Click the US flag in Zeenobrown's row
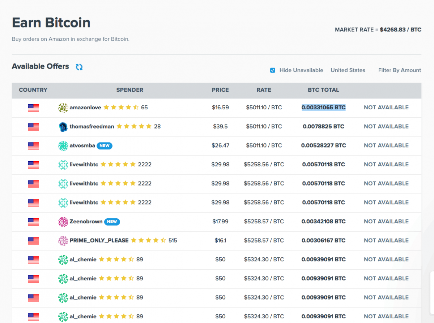Screen dimensions: 434x323 (x=33, y=222)
